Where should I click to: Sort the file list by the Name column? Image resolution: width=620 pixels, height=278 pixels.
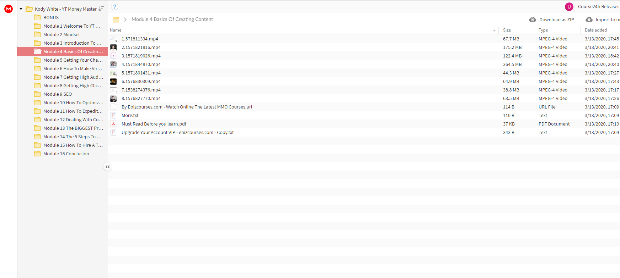pos(116,30)
